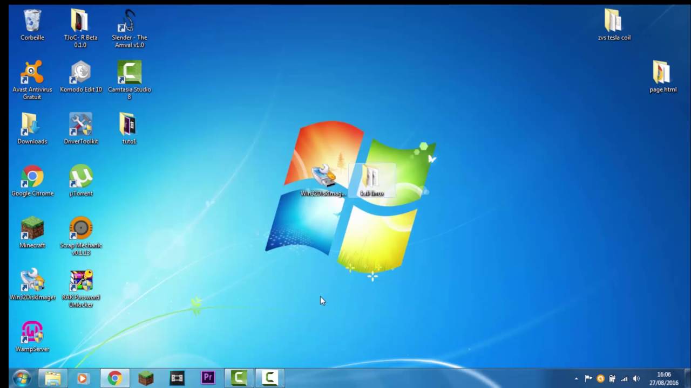This screenshot has width=691, height=388.
Task: Open Minecraft grass block taskbar button
Action: coord(145,378)
